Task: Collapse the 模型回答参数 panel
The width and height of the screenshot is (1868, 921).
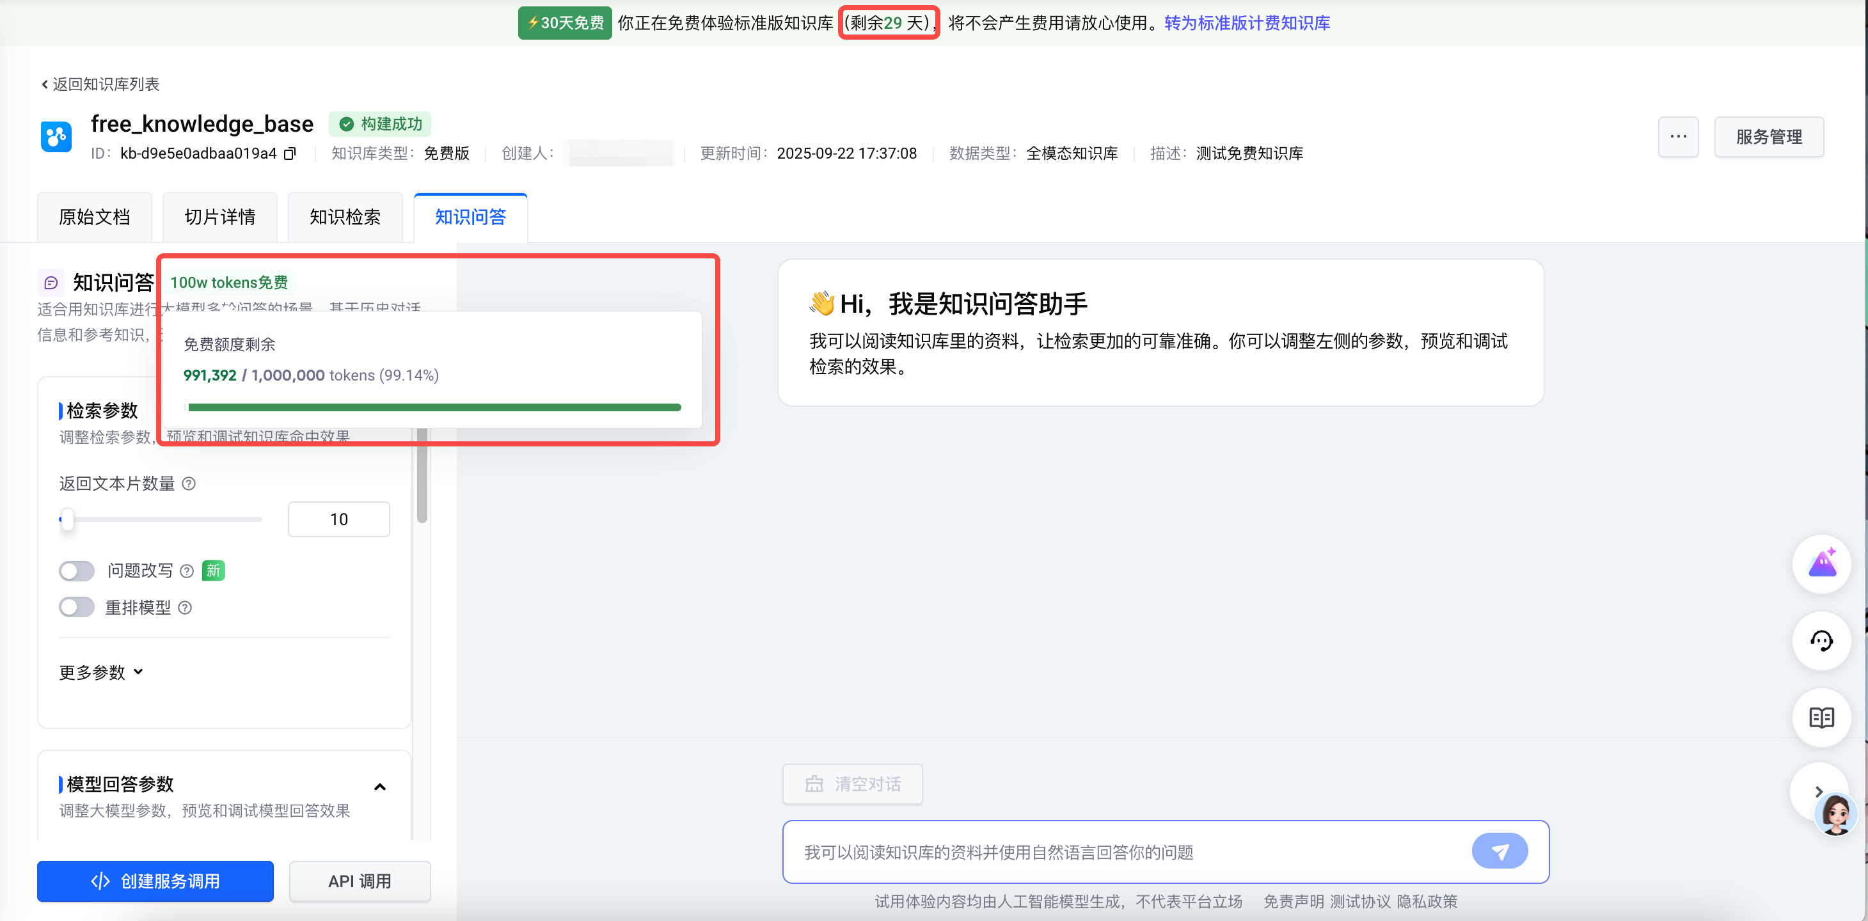Action: click(379, 787)
